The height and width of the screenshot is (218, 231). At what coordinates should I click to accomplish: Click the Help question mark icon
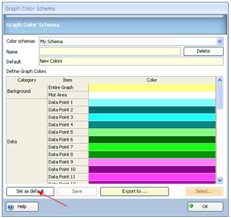pyautogui.click(x=11, y=207)
